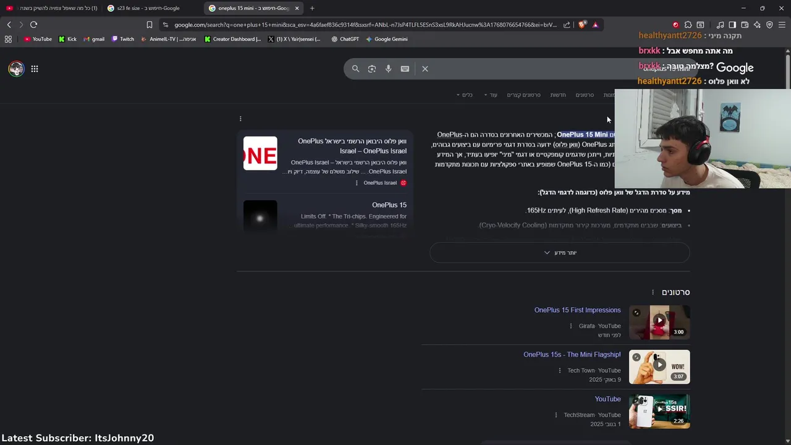
Task: Open the Google account avatar
Action: point(16,69)
